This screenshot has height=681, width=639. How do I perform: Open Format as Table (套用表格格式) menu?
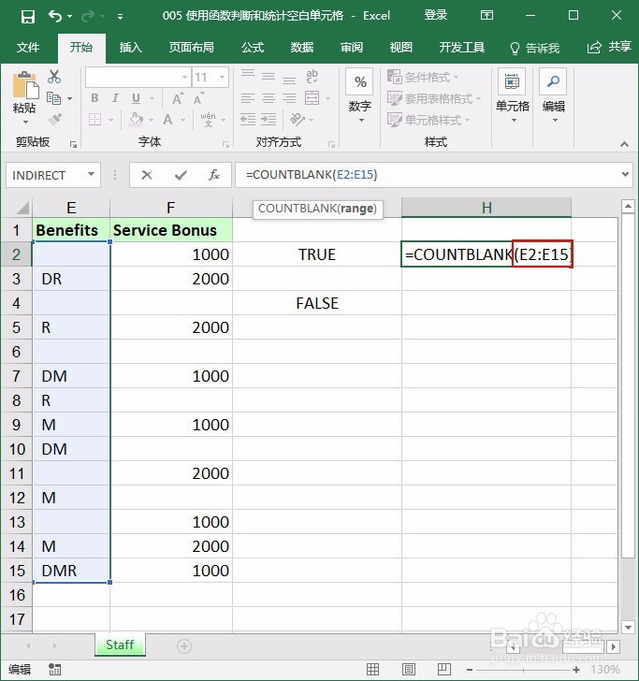pyautogui.click(x=433, y=98)
